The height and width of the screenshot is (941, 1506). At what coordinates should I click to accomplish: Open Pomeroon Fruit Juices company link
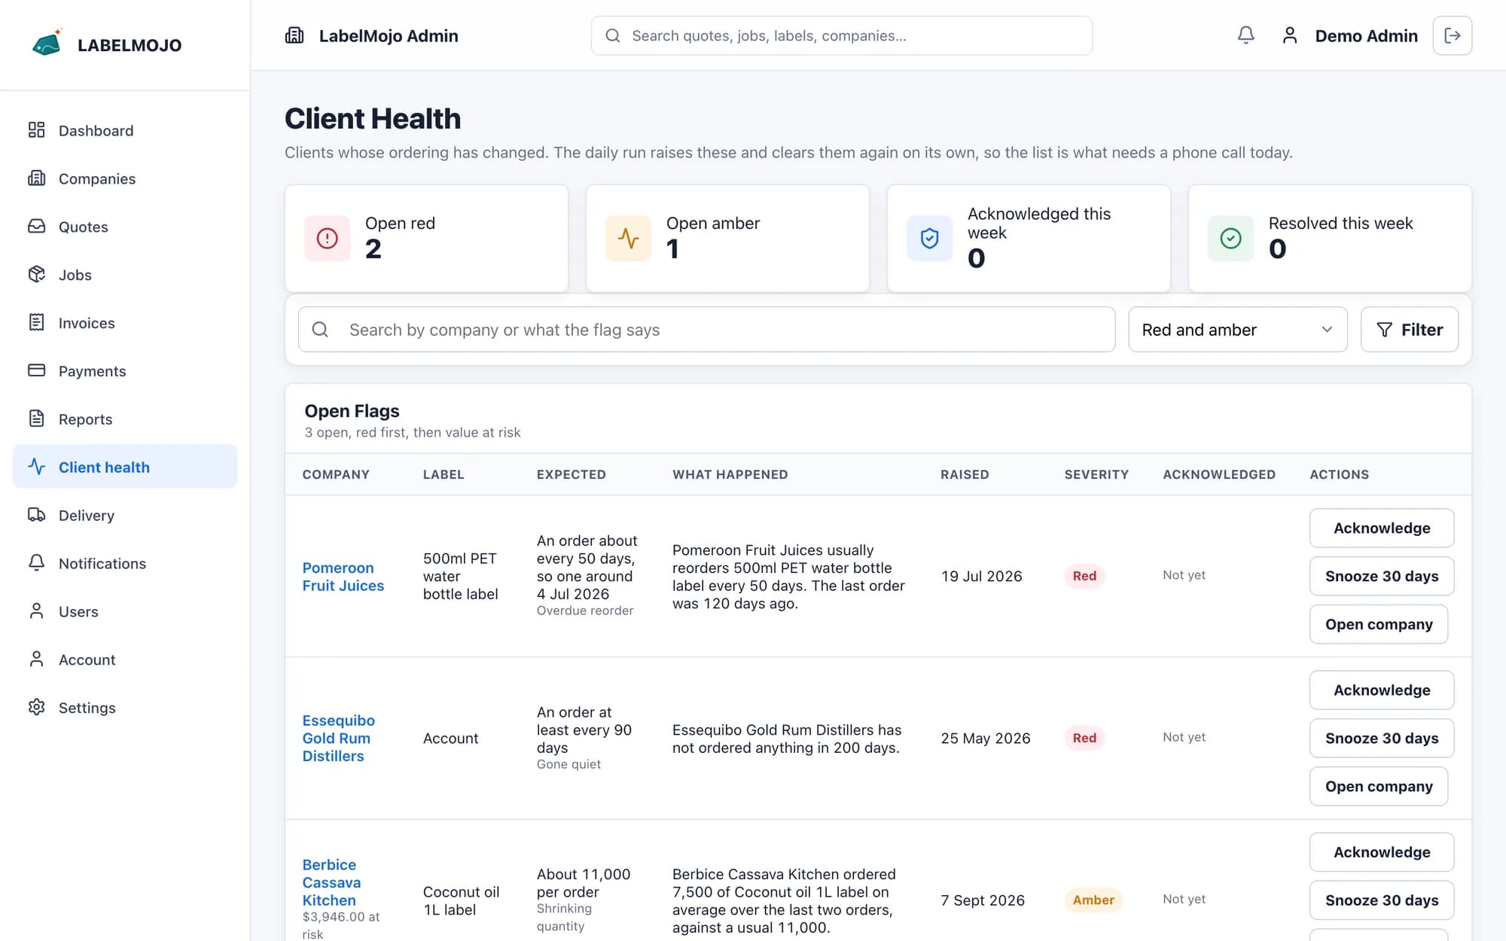coord(343,577)
